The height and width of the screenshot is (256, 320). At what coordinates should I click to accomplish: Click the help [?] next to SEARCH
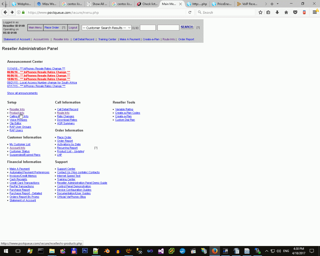click(198, 27)
